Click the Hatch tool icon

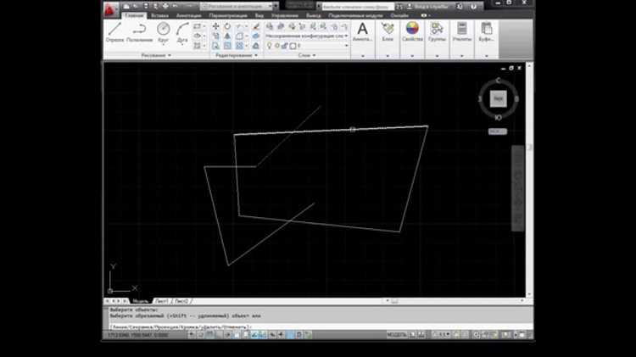pos(198,46)
